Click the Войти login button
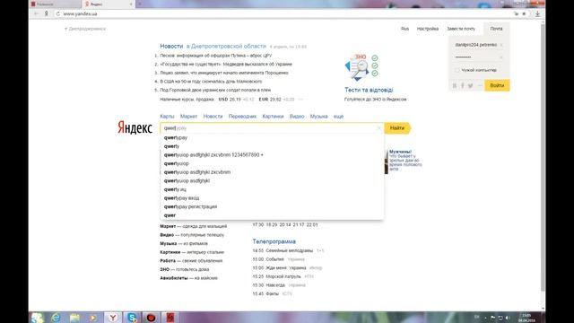 [x=497, y=85]
